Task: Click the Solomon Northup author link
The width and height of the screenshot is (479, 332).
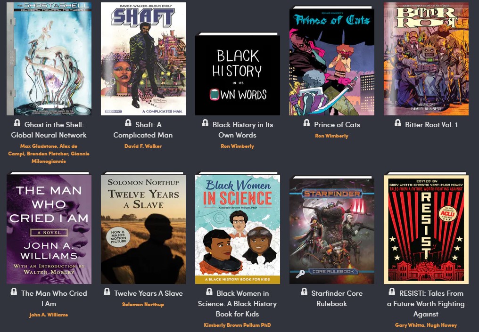Action: click(143, 305)
